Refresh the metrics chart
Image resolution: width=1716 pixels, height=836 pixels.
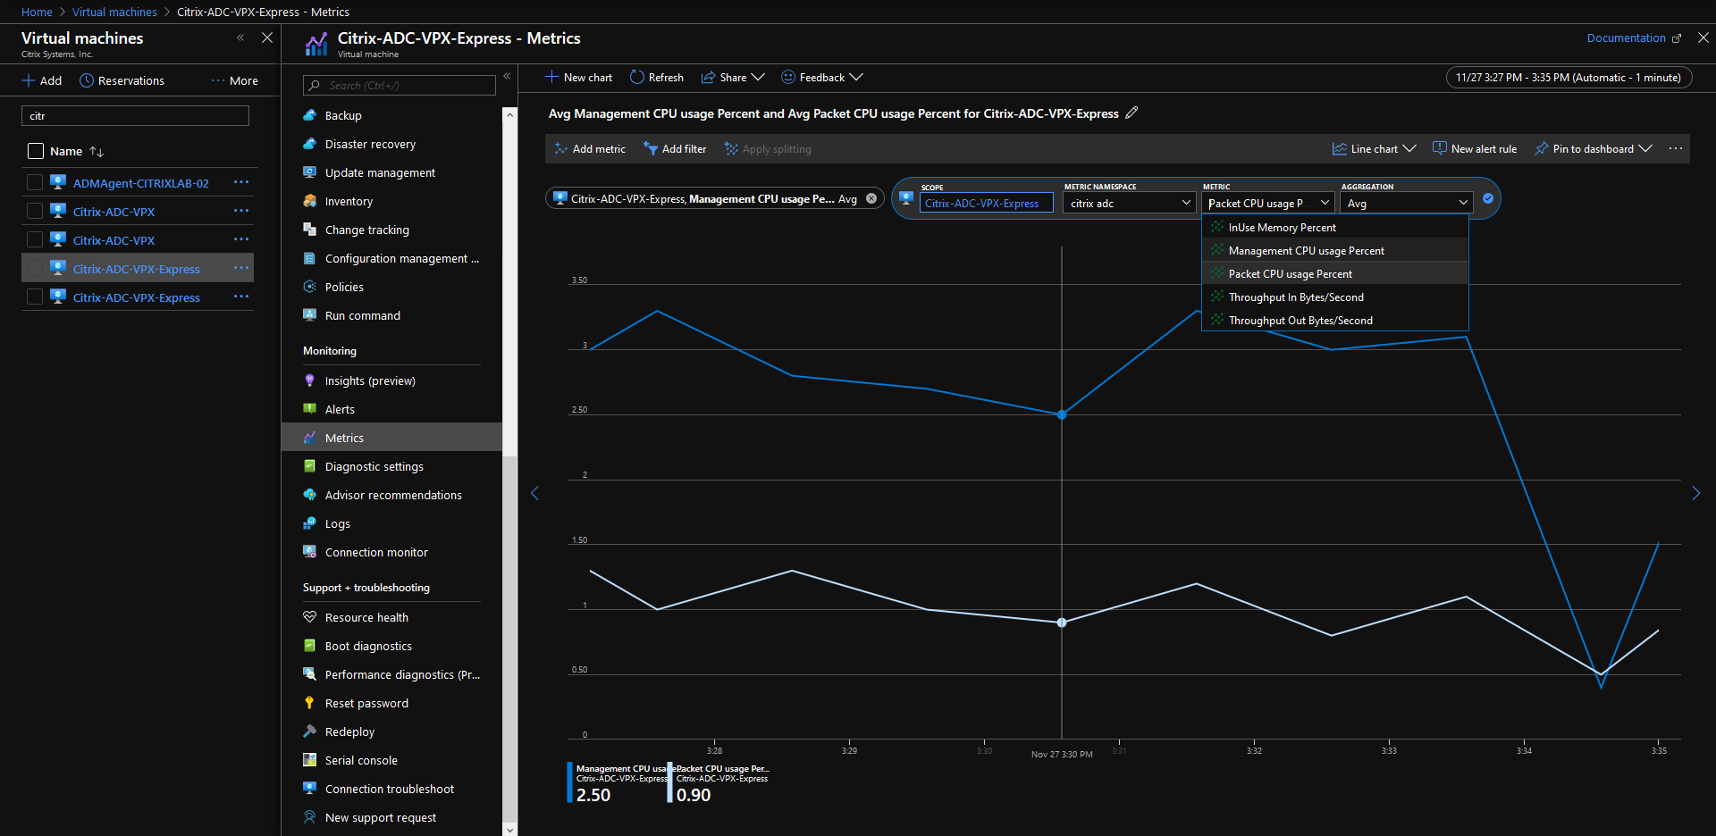point(657,77)
